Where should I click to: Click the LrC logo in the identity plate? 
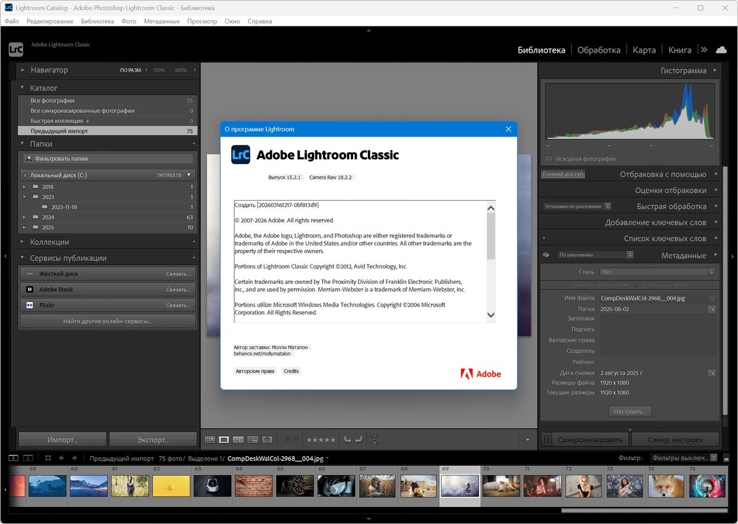pyautogui.click(x=15, y=50)
